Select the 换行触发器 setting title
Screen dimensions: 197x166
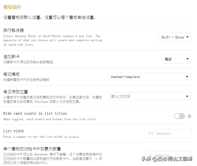click(13, 30)
